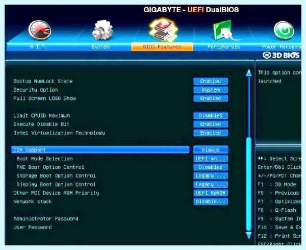Switch to the BIOS Features tab
This screenshot has height=250, width=306.
click(162, 47)
